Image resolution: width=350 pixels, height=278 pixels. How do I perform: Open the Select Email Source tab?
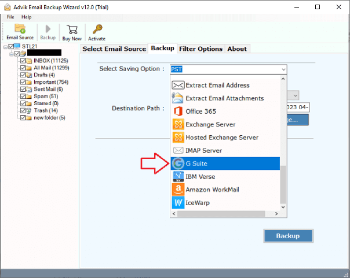point(114,49)
